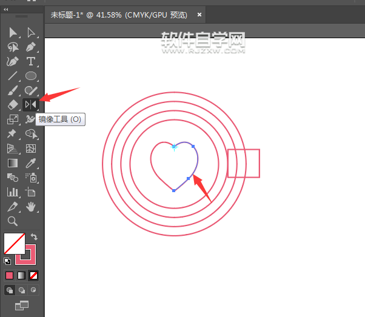Close the 未标题-1 document tab
Image resolution: width=365 pixels, height=317 pixels.
tap(199, 15)
